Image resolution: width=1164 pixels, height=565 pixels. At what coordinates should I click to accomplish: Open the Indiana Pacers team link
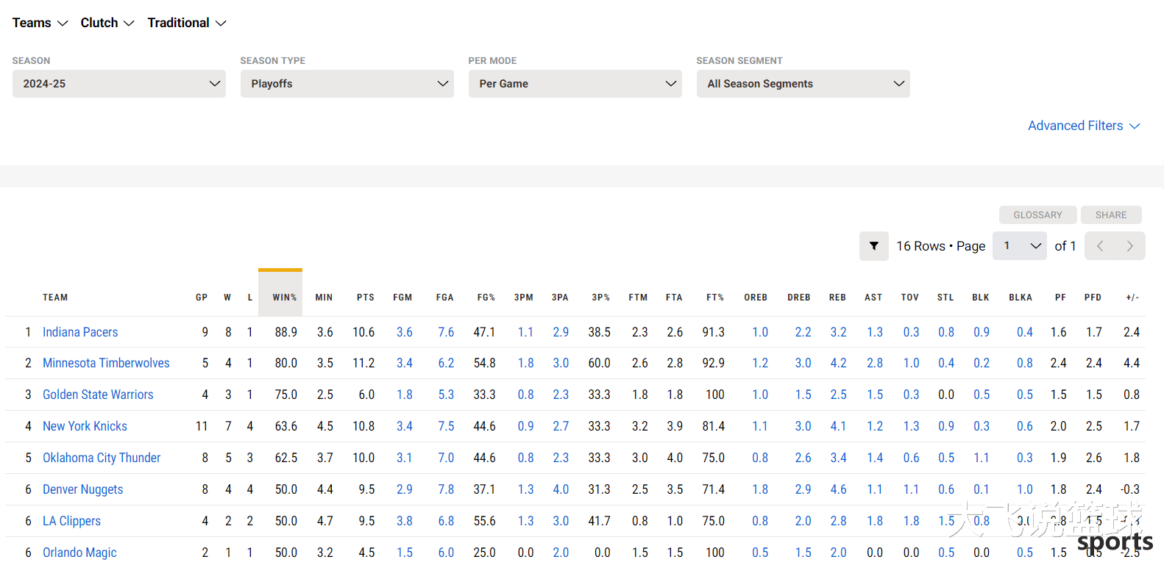(x=80, y=332)
